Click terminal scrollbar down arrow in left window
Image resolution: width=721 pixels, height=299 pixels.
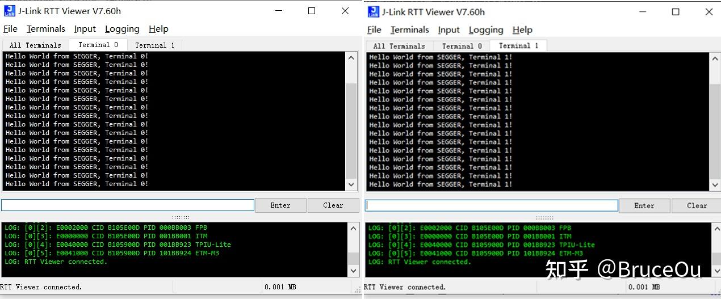[x=352, y=185]
